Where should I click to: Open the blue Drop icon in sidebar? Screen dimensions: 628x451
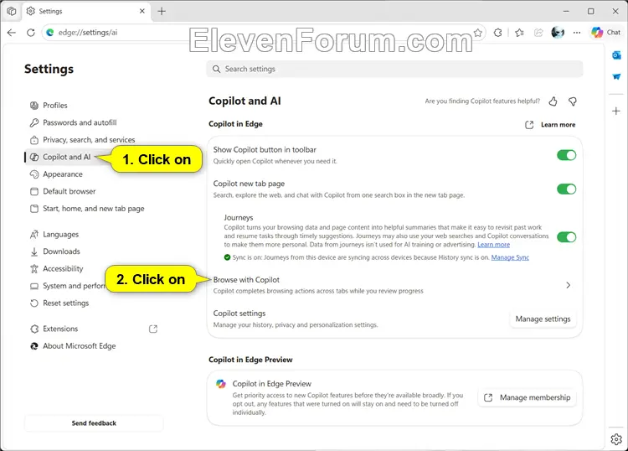[x=616, y=76]
